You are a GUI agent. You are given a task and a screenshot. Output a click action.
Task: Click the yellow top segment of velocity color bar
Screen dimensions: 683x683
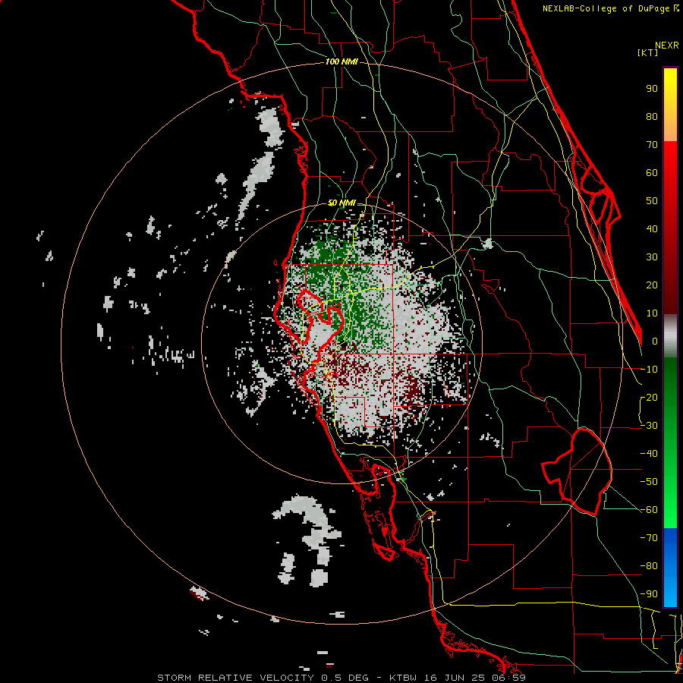coord(670,105)
